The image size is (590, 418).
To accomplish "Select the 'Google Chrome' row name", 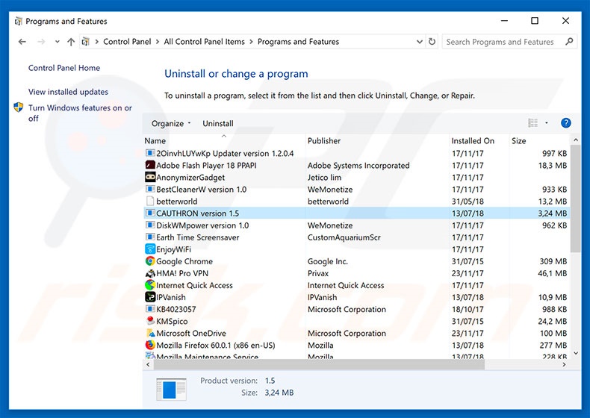I will point(184,261).
